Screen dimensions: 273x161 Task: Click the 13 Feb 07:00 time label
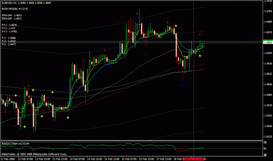[25, 159]
